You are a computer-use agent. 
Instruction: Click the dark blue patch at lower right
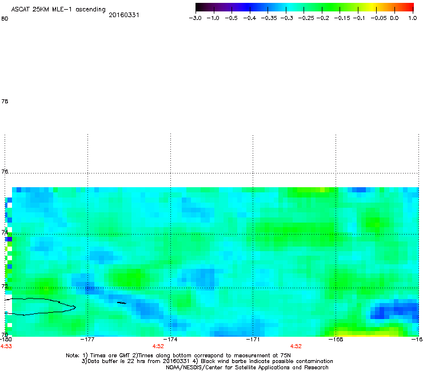394,310
